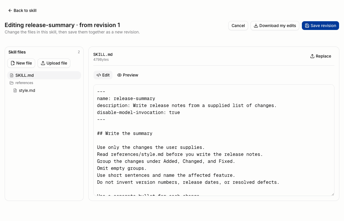Click the 'Skill files' panel heading
The height and width of the screenshot is (221, 344).
click(17, 52)
